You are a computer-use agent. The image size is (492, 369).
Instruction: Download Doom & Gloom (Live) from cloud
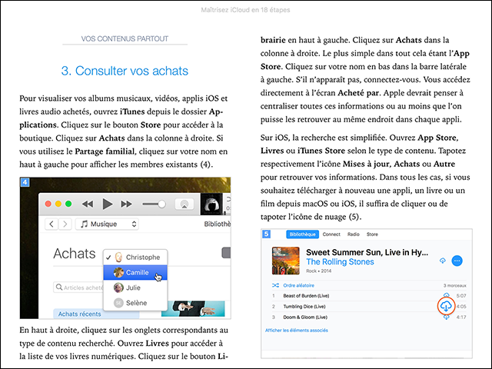(x=446, y=317)
